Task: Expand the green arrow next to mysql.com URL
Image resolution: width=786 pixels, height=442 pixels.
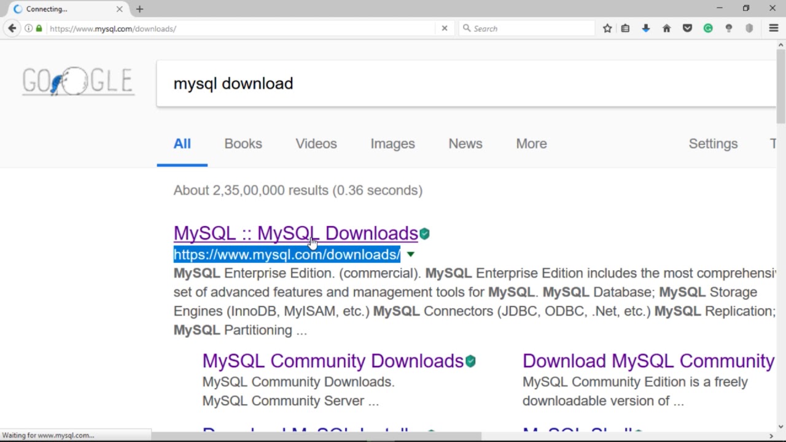Action: coord(410,254)
